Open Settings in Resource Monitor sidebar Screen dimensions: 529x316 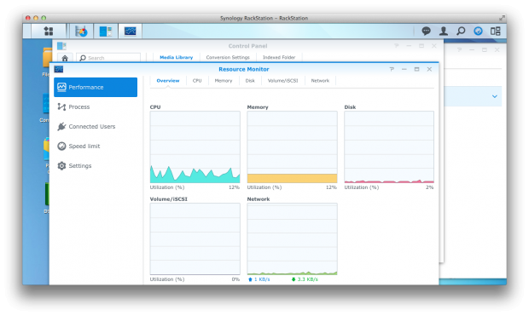[x=96, y=166]
